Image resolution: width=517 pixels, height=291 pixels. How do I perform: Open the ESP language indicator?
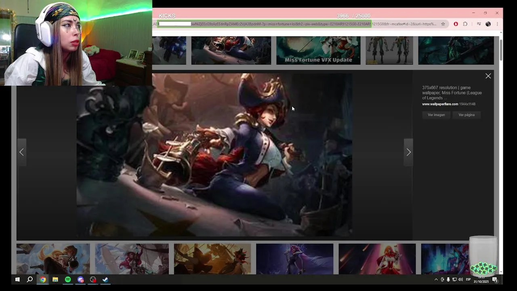click(469, 279)
